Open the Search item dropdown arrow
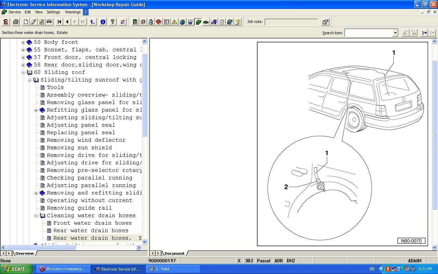438x274 pixels. pos(395,33)
